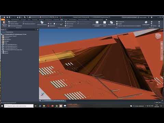Open the navigation bar on the viewport's right edge
The width and height of the screenshot is (164, 123).
[x=162, y=51]
